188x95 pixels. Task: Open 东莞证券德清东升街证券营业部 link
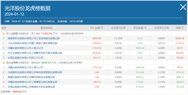click(31, 87)
